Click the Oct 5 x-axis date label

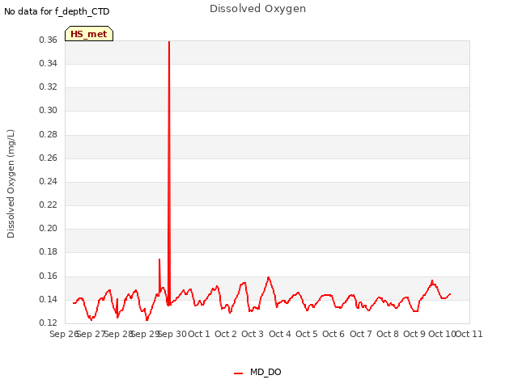(x=307, y=334)
